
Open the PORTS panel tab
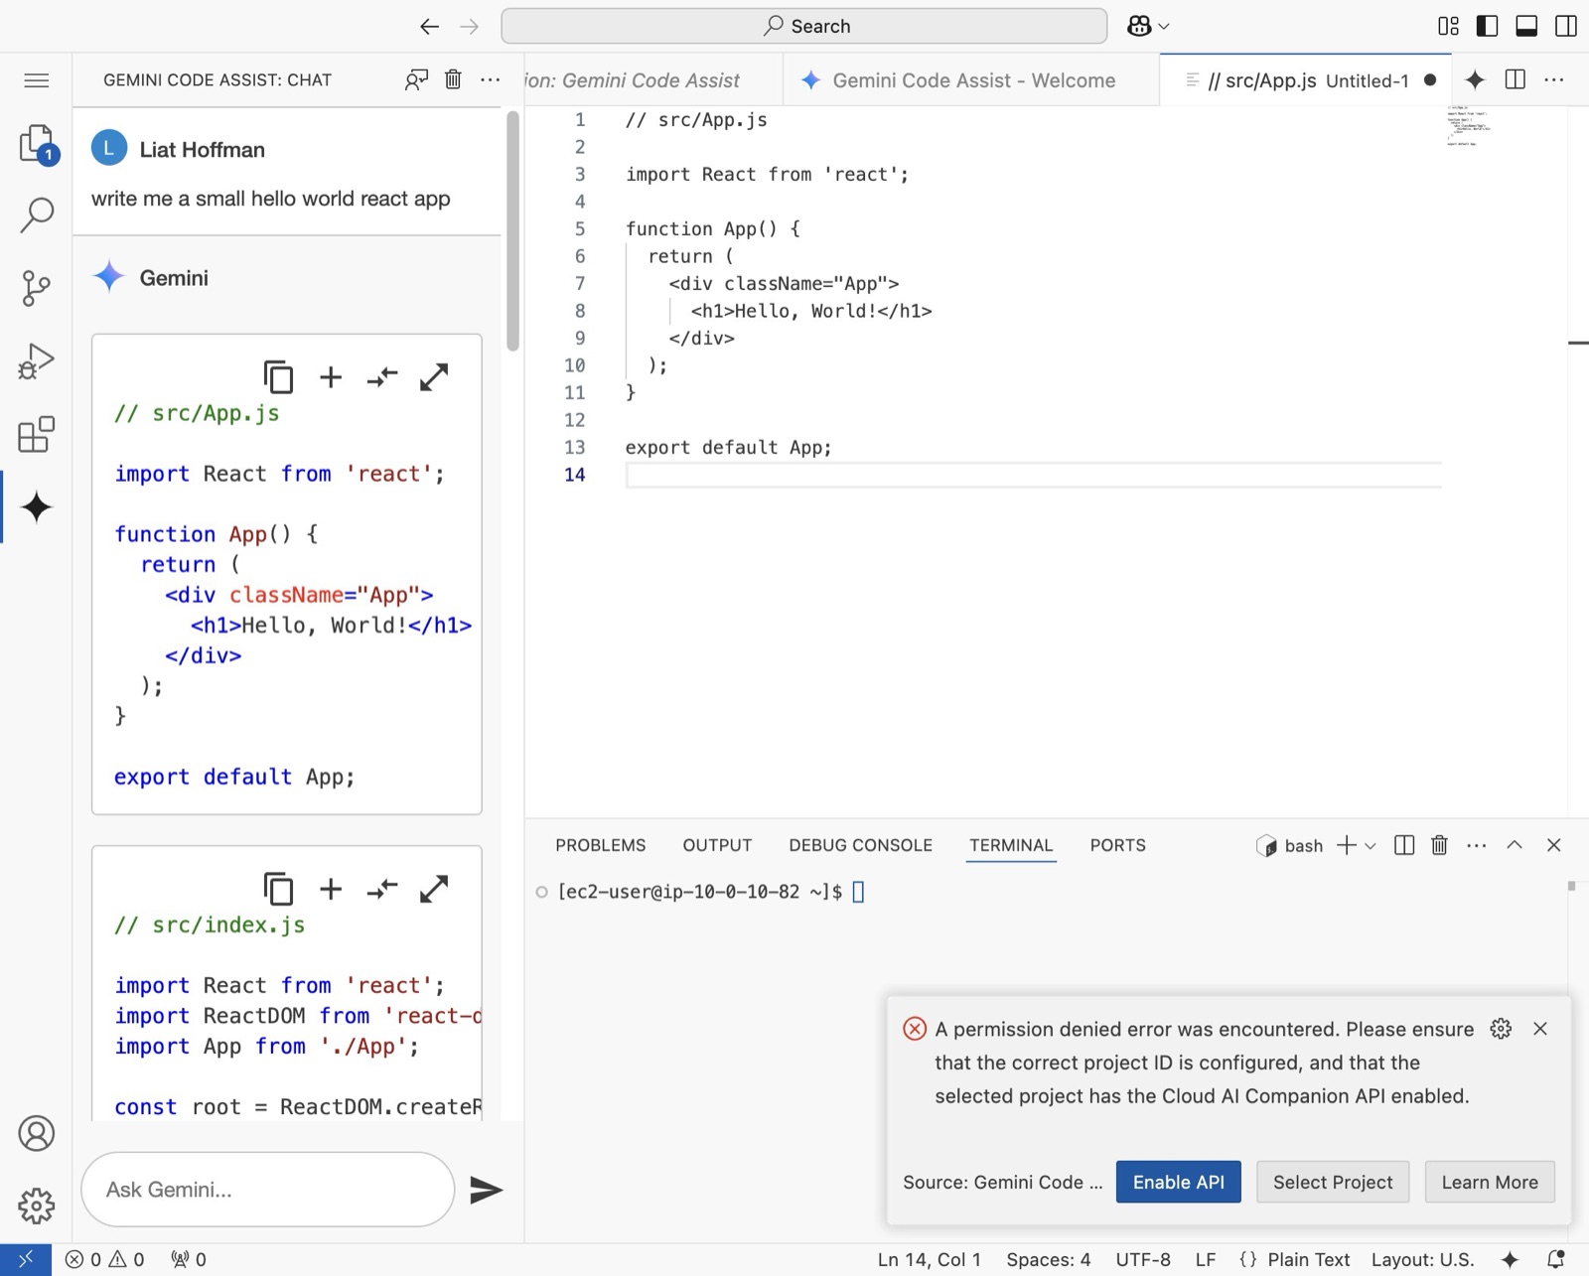pyautogui.click(x=1117, y=845)
